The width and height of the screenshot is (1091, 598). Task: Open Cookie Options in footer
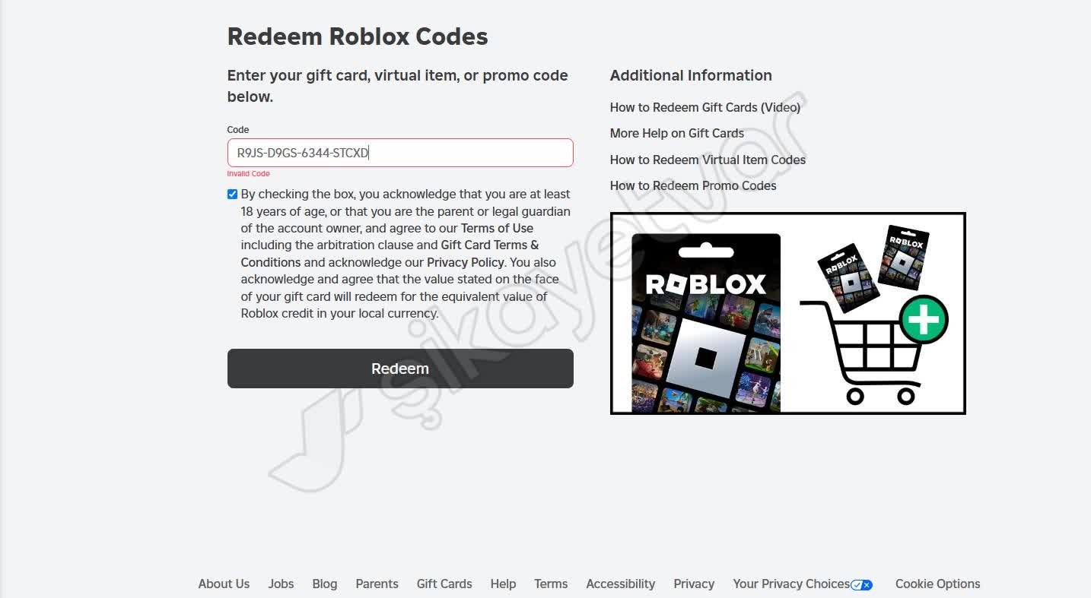[937, 584]
